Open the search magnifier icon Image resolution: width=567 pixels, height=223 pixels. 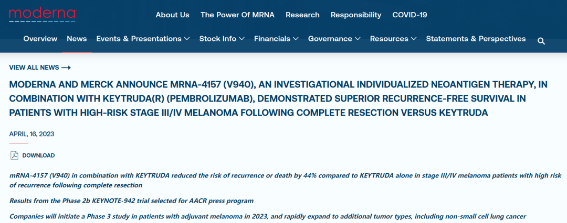(541, 41)
